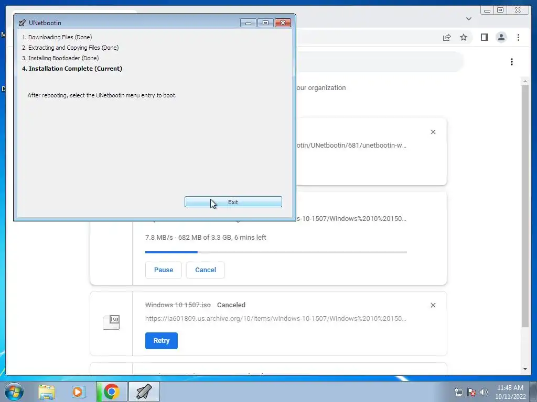
Task: Click the 'Extracting and Copying Files (Done)' step
Action: click(70, 48)
